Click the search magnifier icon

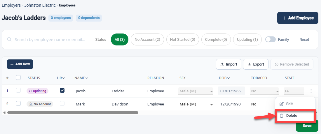9,39
